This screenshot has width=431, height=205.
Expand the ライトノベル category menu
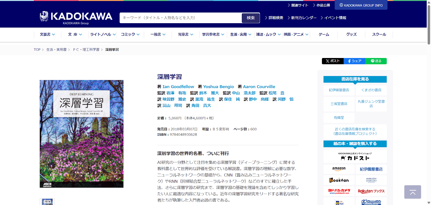click(103, 35)
